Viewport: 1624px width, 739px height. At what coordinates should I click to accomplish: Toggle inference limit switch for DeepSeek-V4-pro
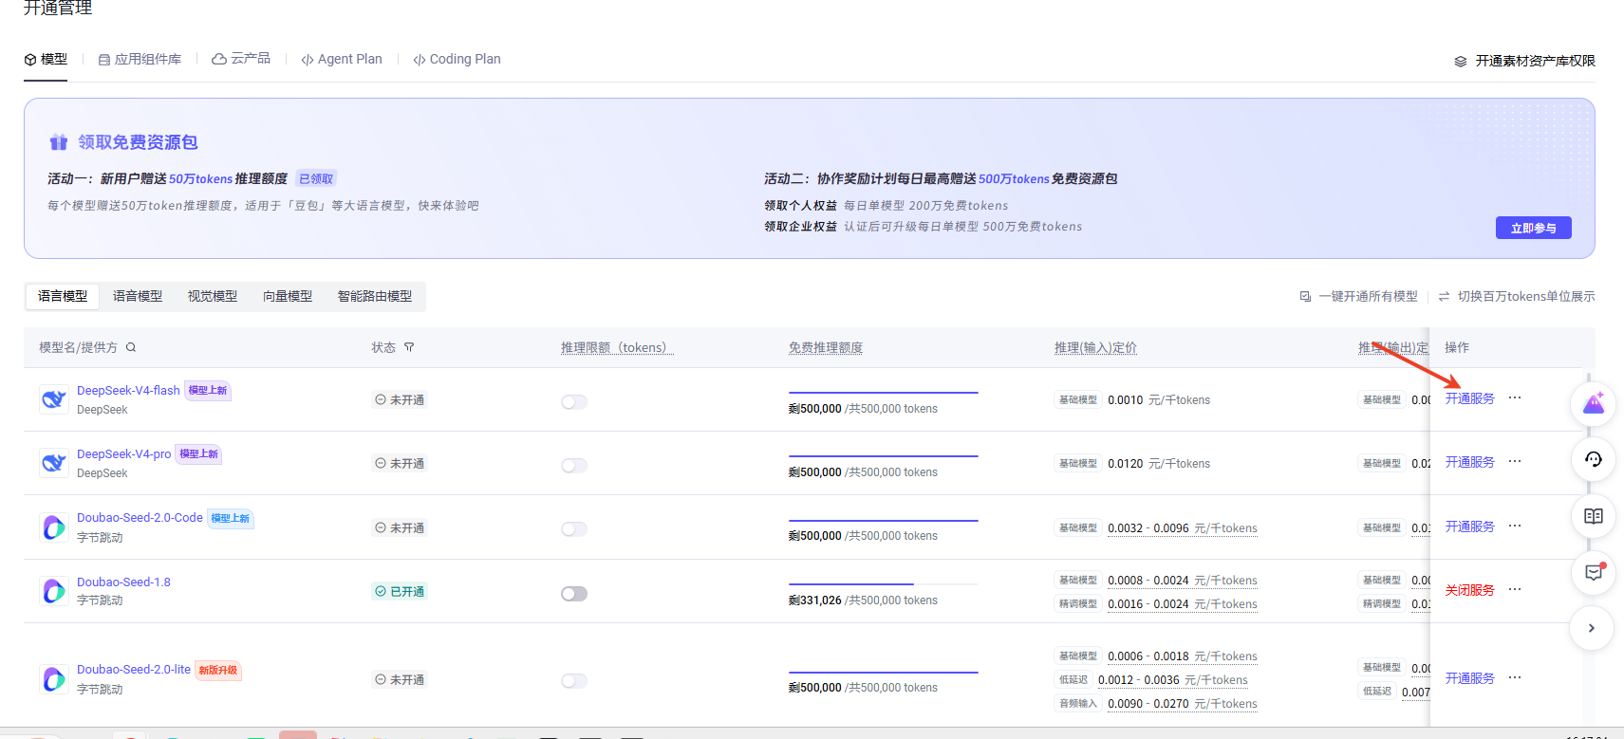[x=574, y=466]
